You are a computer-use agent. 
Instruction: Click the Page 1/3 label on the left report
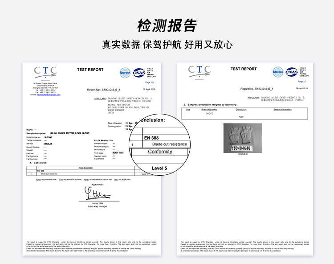[x=149, y=82]
